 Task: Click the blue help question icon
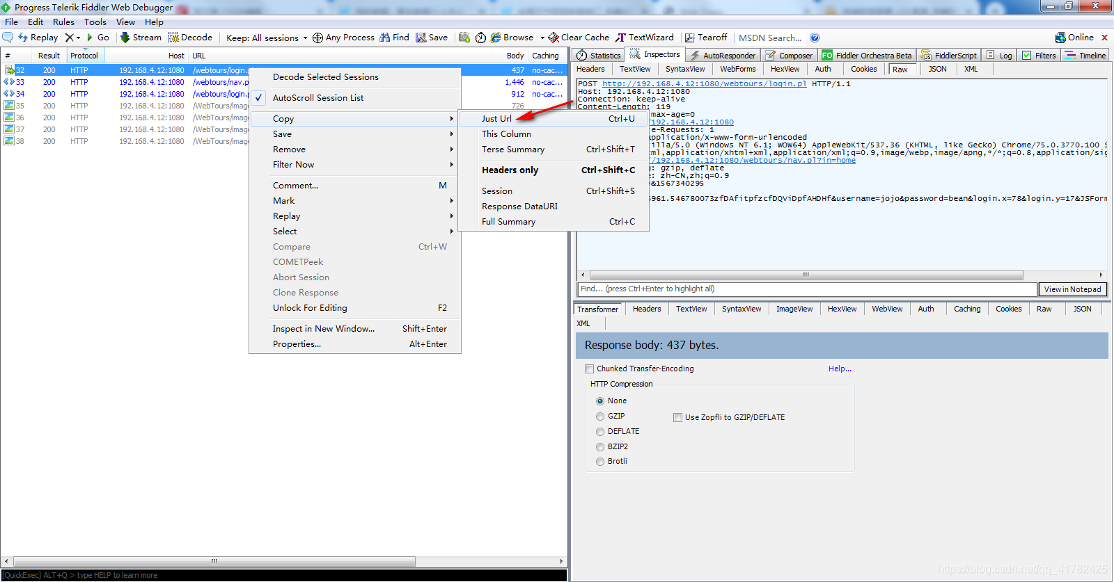815,38
